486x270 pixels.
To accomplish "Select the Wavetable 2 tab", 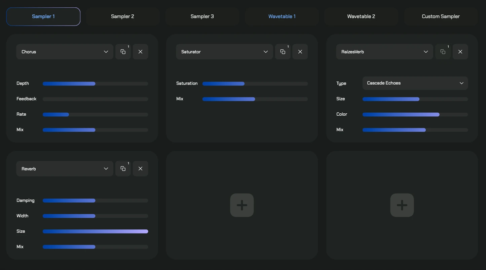I will [361, 16].
